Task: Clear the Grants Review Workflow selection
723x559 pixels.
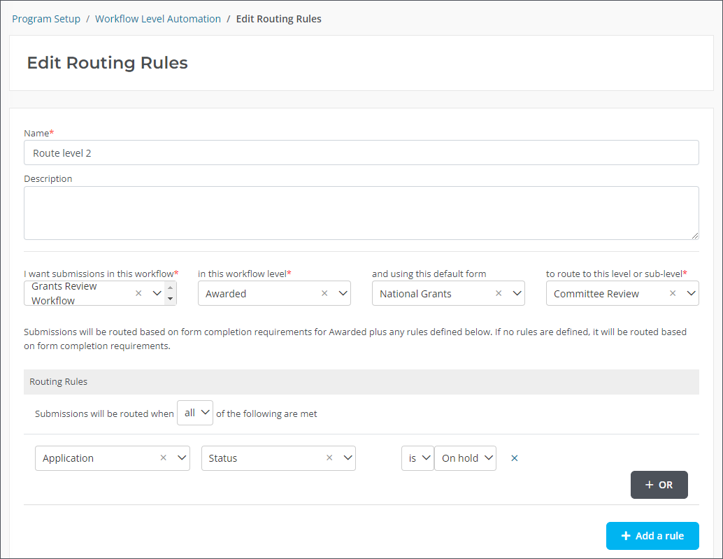Action: pyautogui.click(x=138, y=294)
